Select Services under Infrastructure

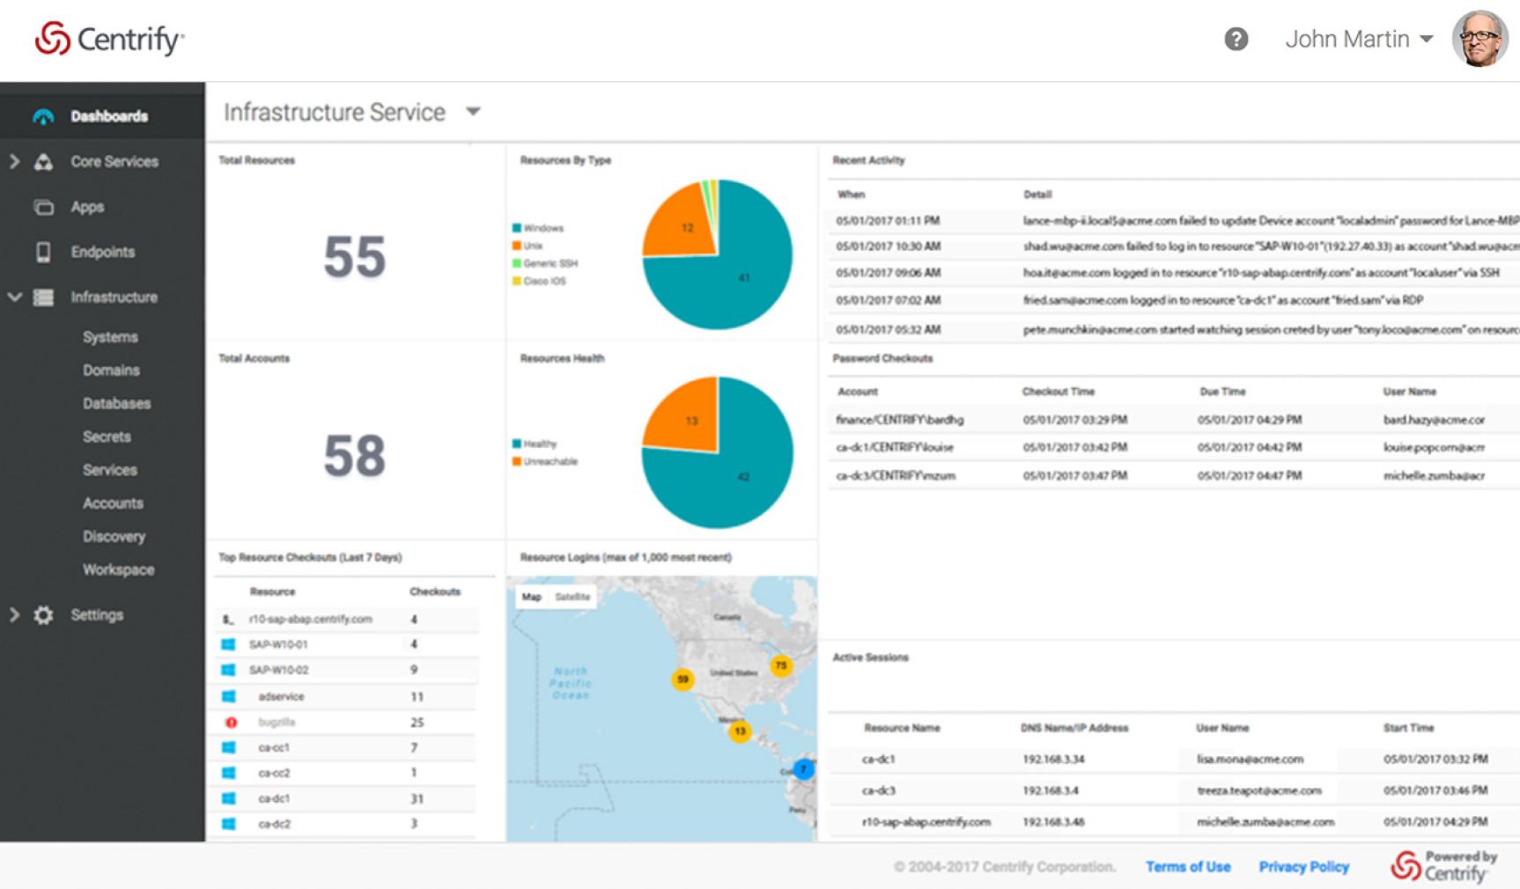point(110,470)
